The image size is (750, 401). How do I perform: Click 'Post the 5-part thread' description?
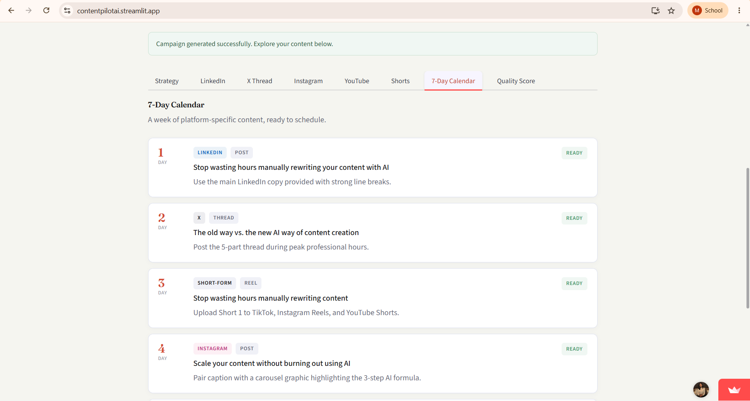(x=281, y=247)
